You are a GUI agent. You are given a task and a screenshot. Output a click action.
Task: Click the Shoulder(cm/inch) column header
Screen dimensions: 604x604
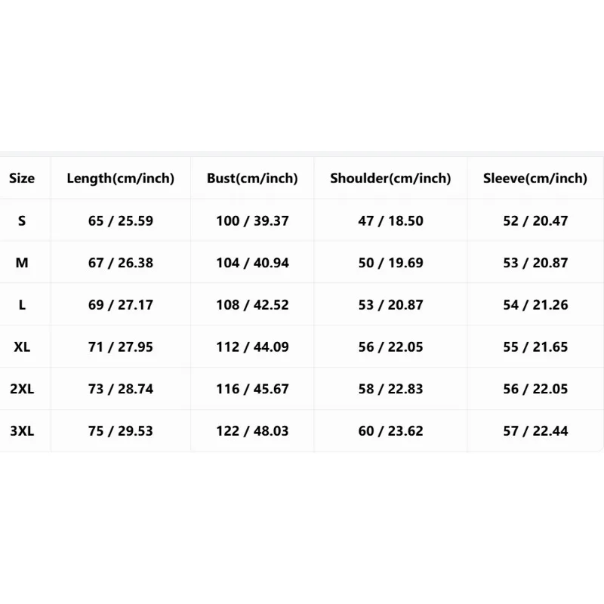[x=390, y=178]
